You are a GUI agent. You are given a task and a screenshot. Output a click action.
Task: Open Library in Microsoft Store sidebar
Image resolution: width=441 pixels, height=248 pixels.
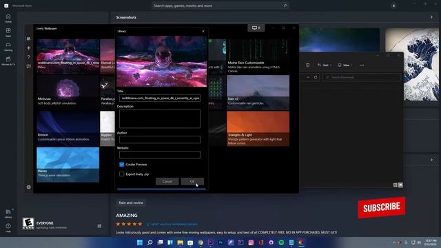[8, 214]
